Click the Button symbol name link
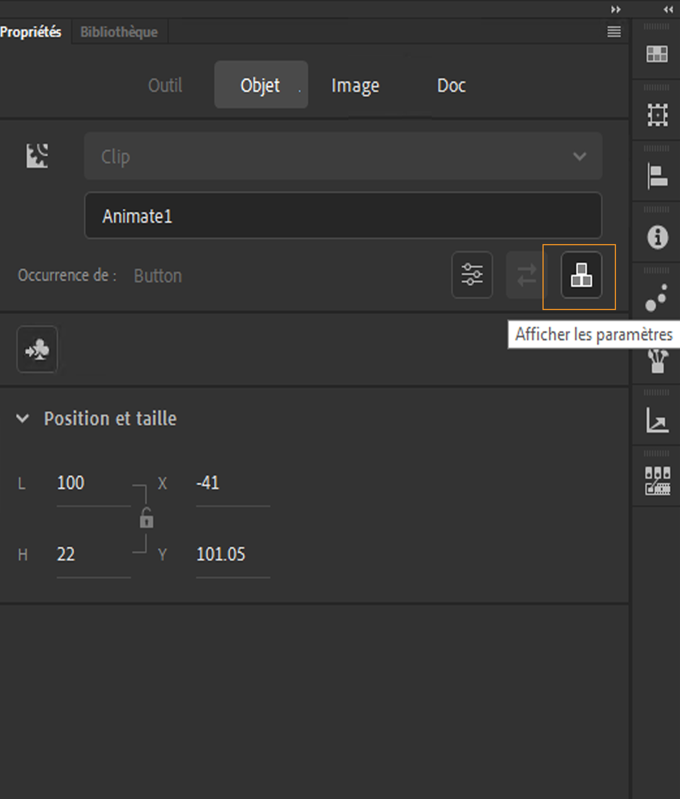The height and width of the screenshot is (799, 680). click(158, 276)
